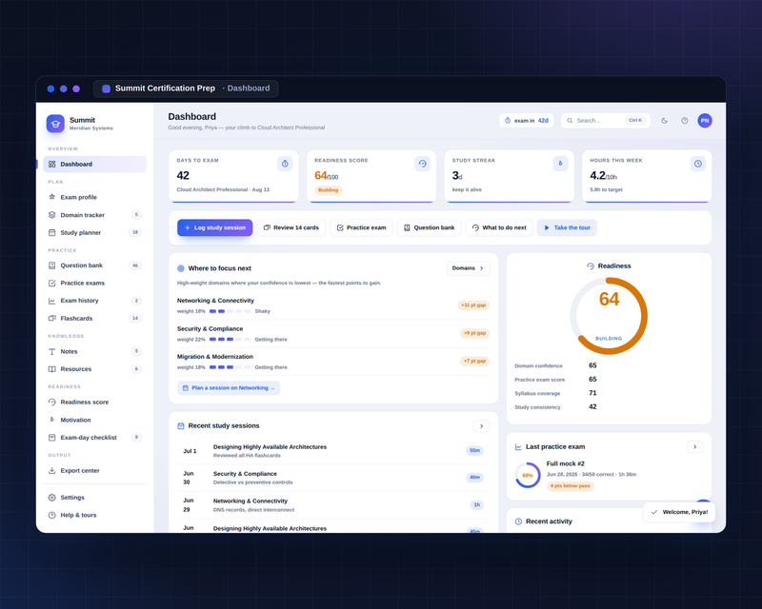
Task: Click the Settings gear icon
Action: pyautogui.click(x=52, y=498)
